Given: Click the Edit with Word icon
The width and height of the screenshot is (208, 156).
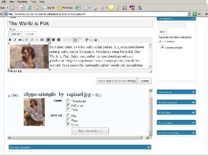Looking at the screenshot, I should 102,8.
